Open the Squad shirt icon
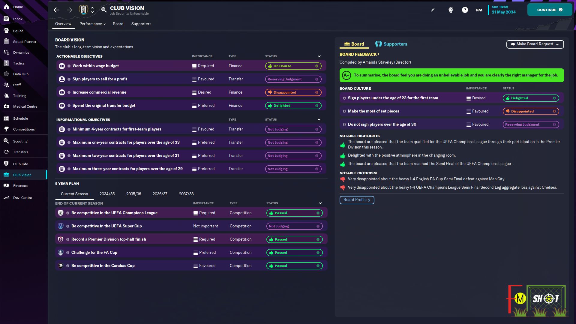The height and width of the screenshot is (324, 576). pyautogui.click(x=6, y=31)
